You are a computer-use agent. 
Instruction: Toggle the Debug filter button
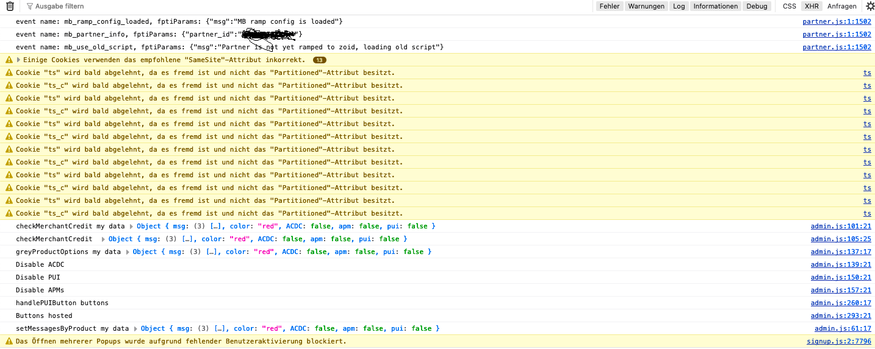tap(757, 6)
